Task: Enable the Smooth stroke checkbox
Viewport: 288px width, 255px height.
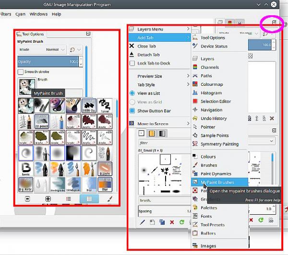Action: (x=21, y=72)
